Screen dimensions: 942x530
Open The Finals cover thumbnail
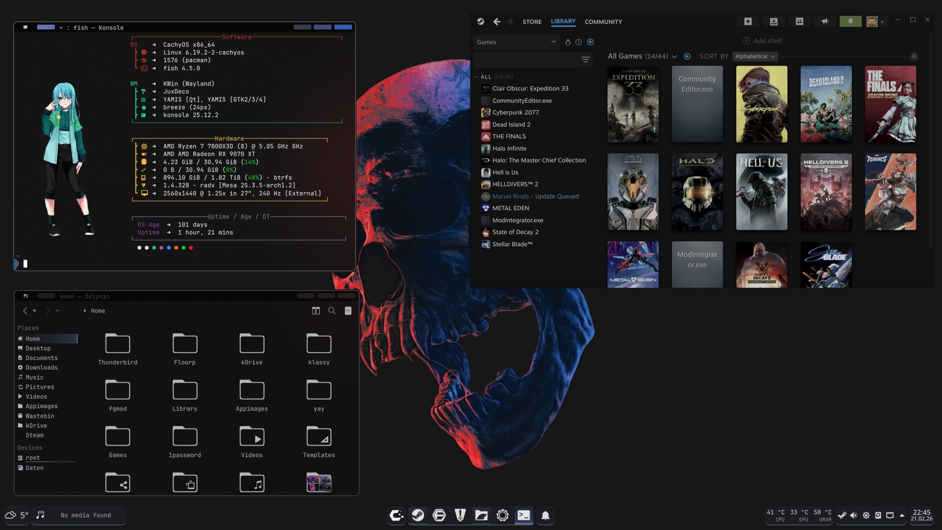(890, 104)
